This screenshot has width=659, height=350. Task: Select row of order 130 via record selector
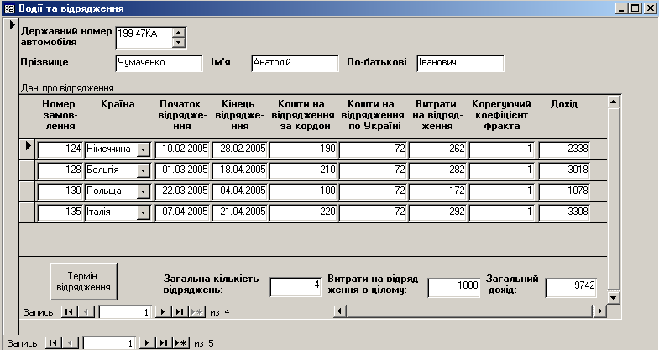[x=28, y=191]
